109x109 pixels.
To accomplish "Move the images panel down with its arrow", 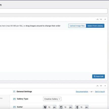I will tap(101, 19).
